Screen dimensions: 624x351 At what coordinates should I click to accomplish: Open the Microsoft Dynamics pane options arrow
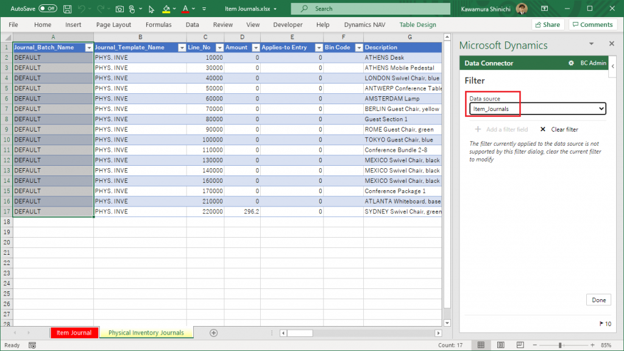591,44
